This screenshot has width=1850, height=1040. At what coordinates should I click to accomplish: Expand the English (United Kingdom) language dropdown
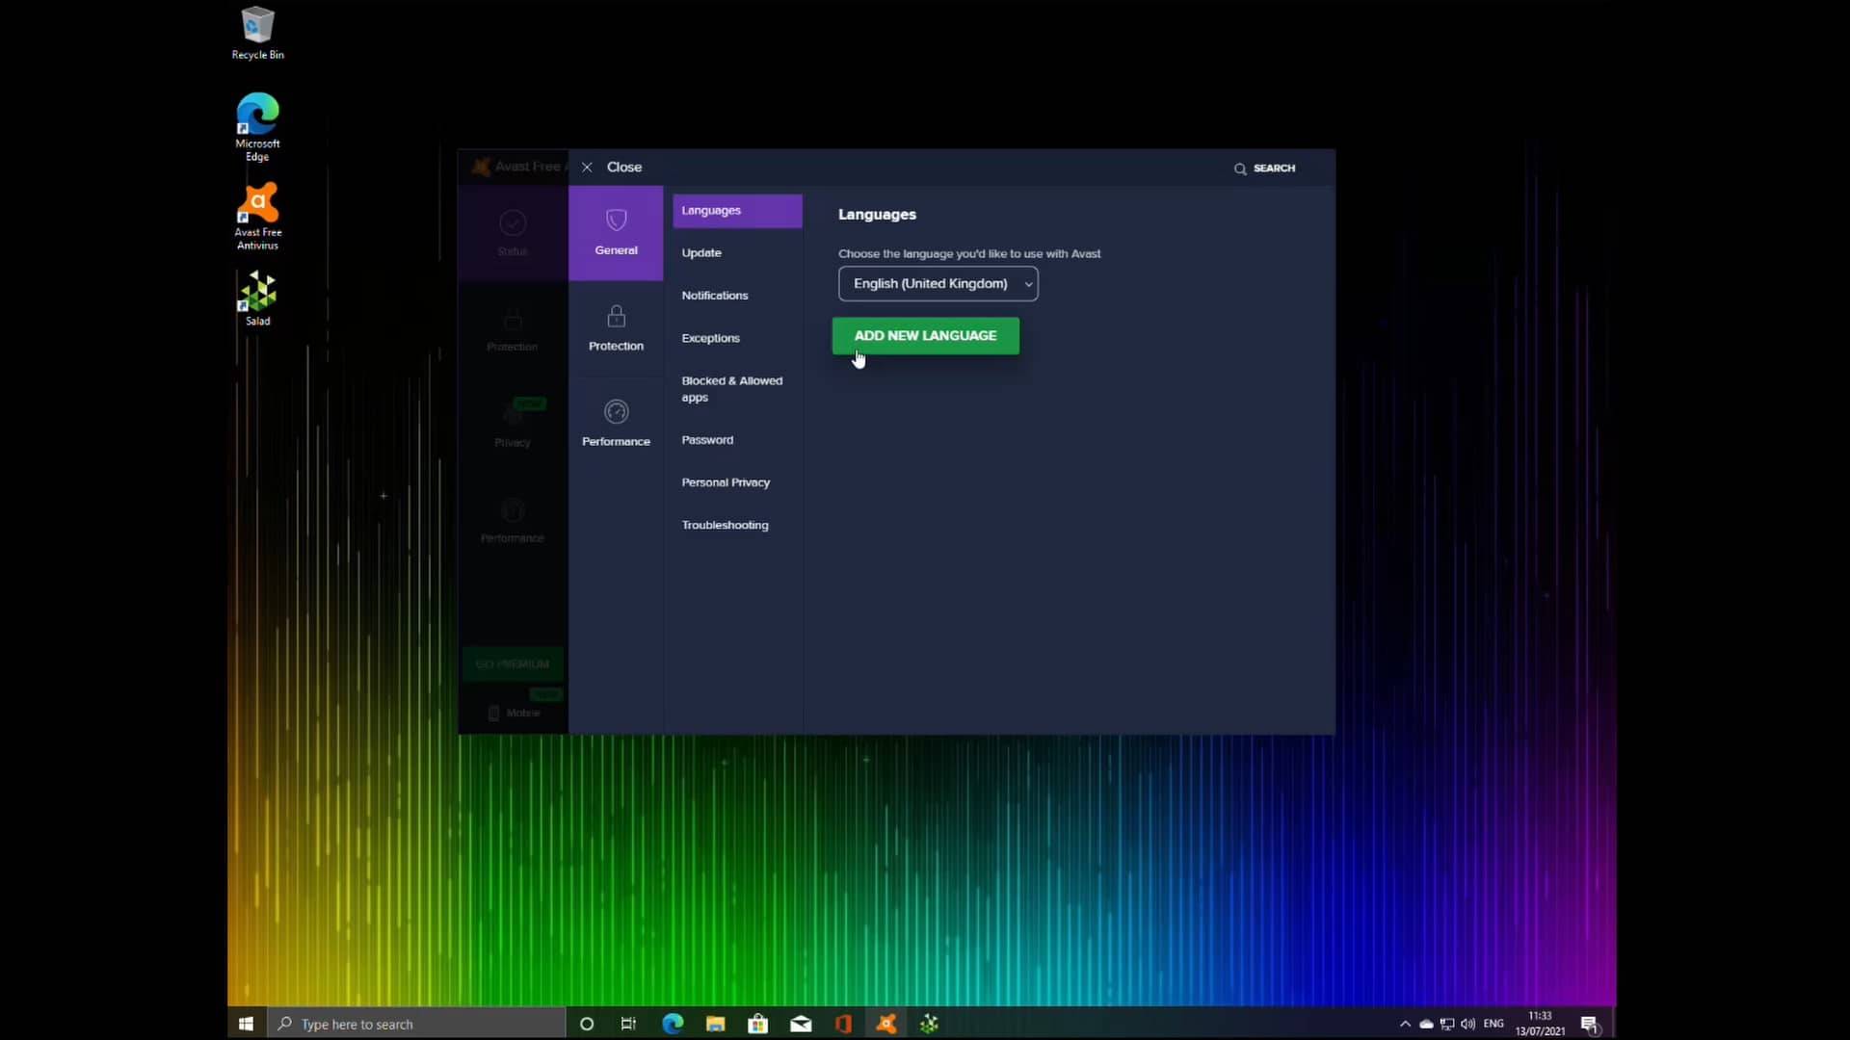tap(938, 284)
